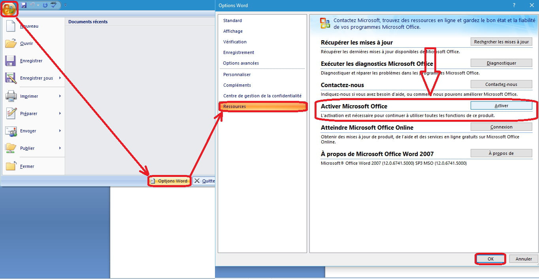
Task: Click the Diagnostiquer button
Action: coord(501,63)
